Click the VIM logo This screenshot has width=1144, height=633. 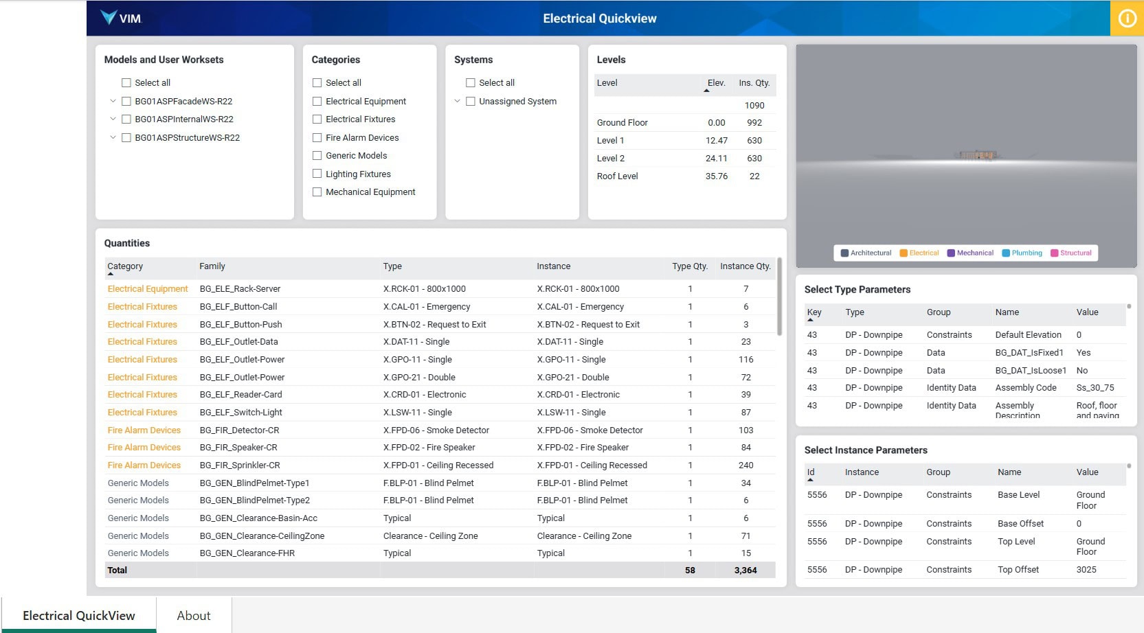[121, 18]
